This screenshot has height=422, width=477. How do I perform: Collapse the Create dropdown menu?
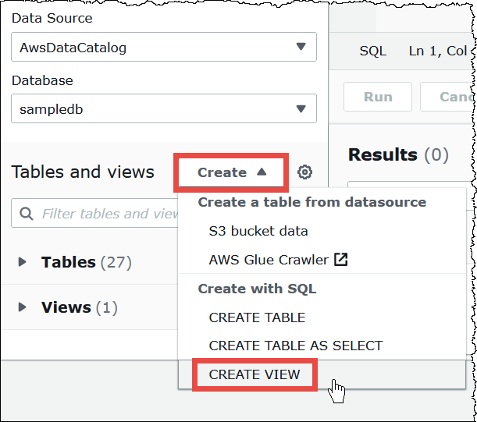pos(232,172)
